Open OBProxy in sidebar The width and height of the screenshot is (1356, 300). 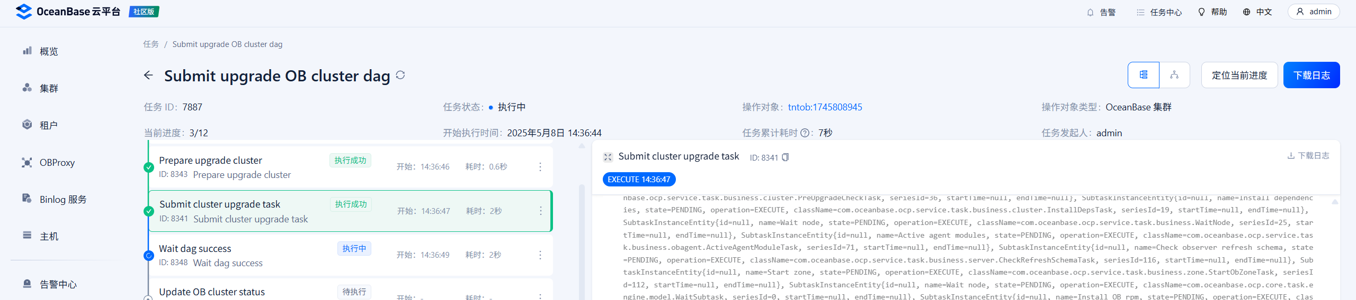click(48, 163)
